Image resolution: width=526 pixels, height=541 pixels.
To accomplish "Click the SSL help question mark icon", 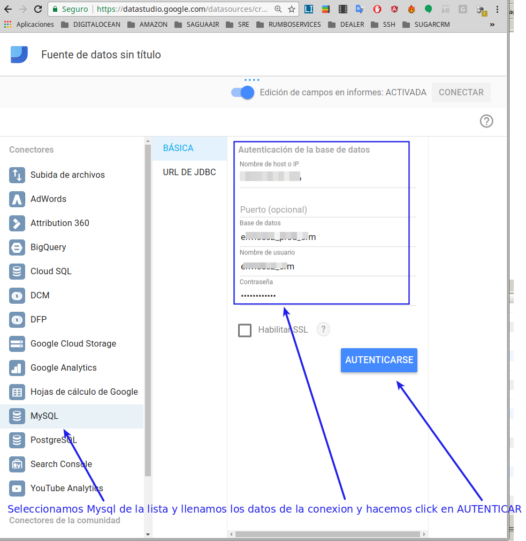I will tap(323, 329).
